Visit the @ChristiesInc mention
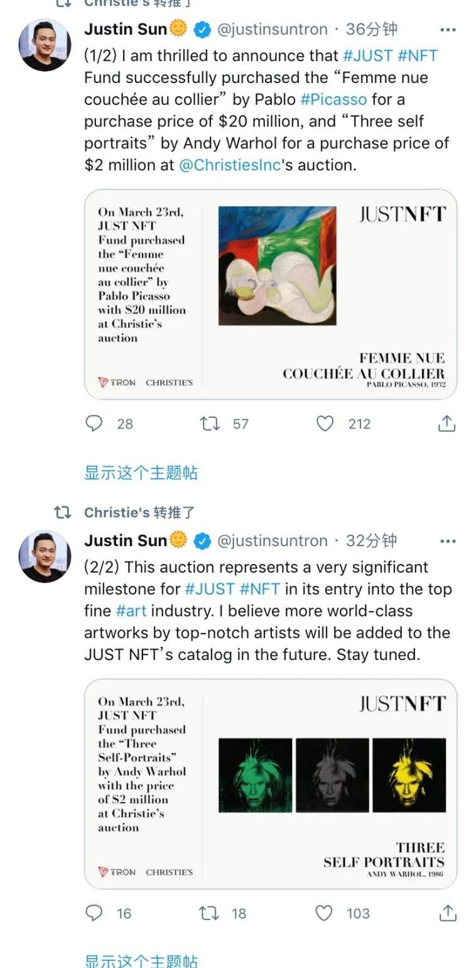 pos(229,165)
